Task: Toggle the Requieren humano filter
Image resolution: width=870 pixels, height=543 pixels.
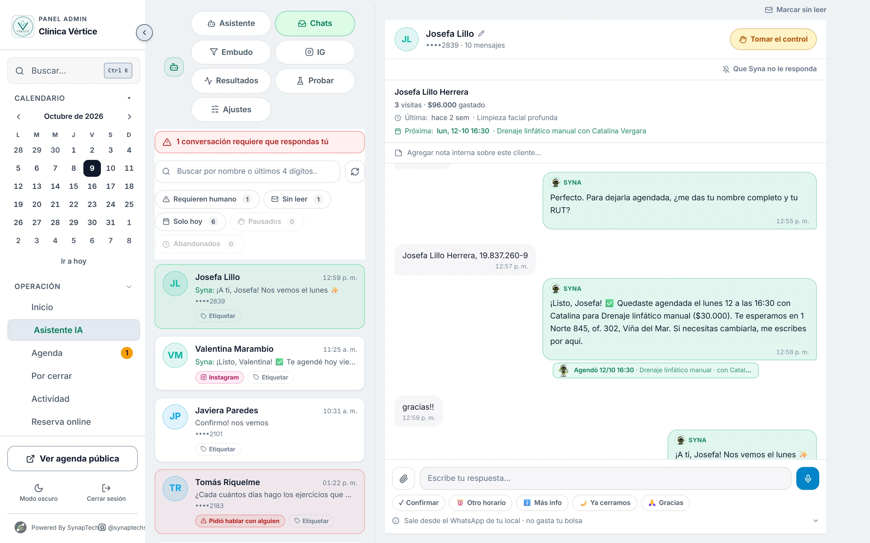Action: click(x=207, y=199)
